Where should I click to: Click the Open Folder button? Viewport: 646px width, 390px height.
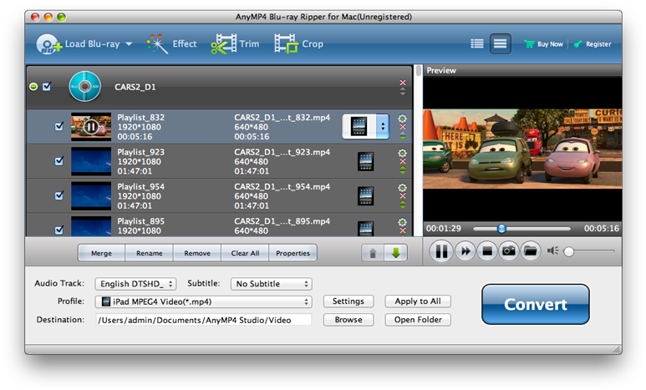pos(418,320)
